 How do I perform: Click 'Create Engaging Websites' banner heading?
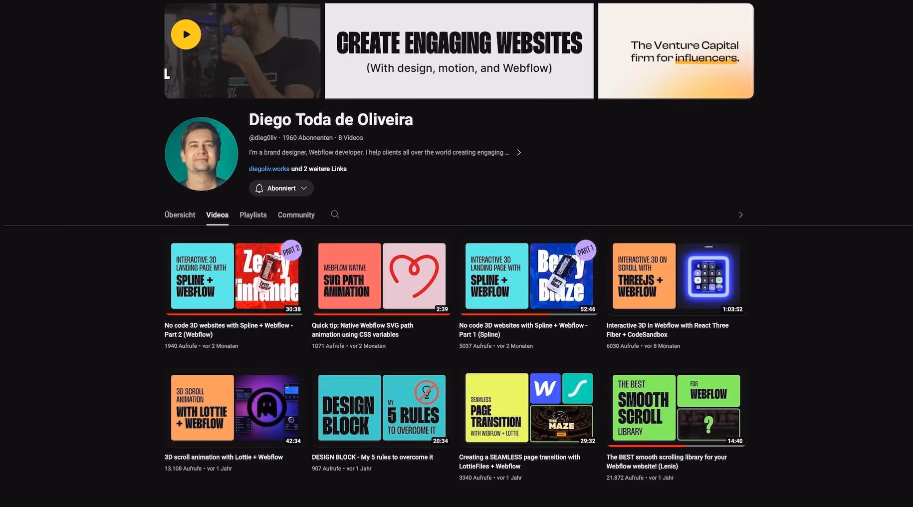point(459,43)
